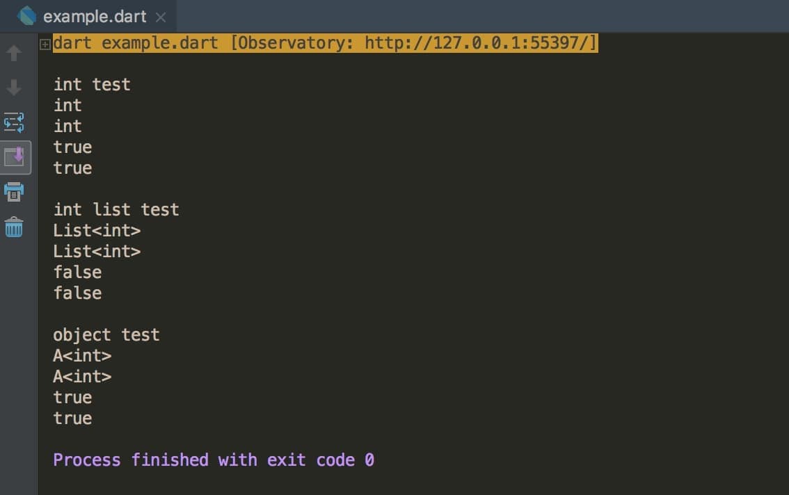Click the first 'false' output line
The height and width of the screenshot is (495, 789).
pyautogui.click(x=77, y=272)
